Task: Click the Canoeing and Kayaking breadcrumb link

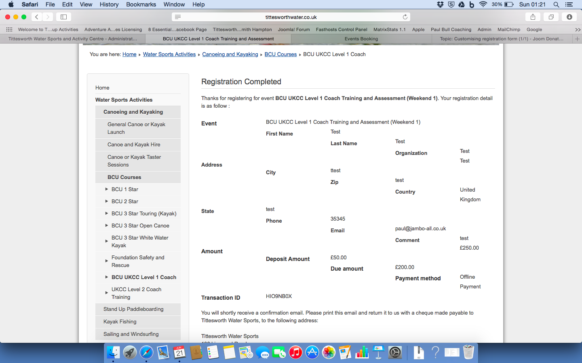Action: 230,54
